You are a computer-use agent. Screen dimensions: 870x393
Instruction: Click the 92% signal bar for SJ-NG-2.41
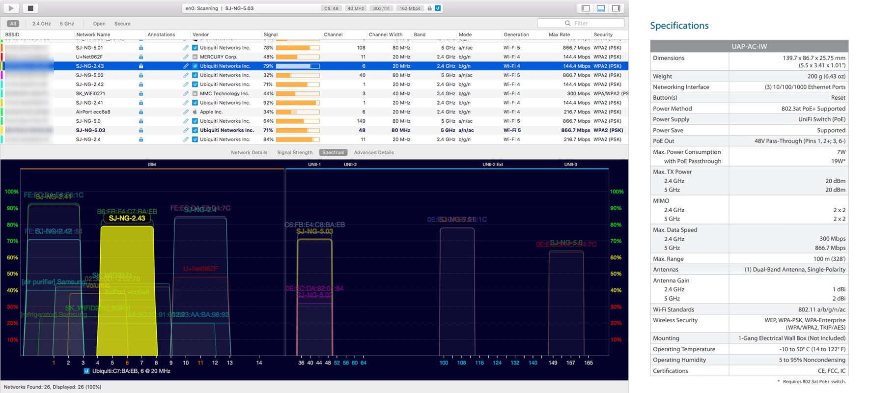tap(298, 103)
